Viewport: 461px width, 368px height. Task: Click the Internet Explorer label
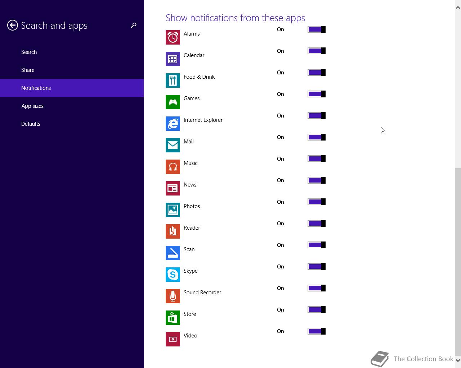[x=203, y=120]
